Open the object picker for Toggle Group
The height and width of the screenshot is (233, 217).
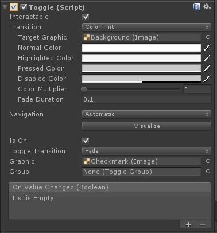pos(208,172)
